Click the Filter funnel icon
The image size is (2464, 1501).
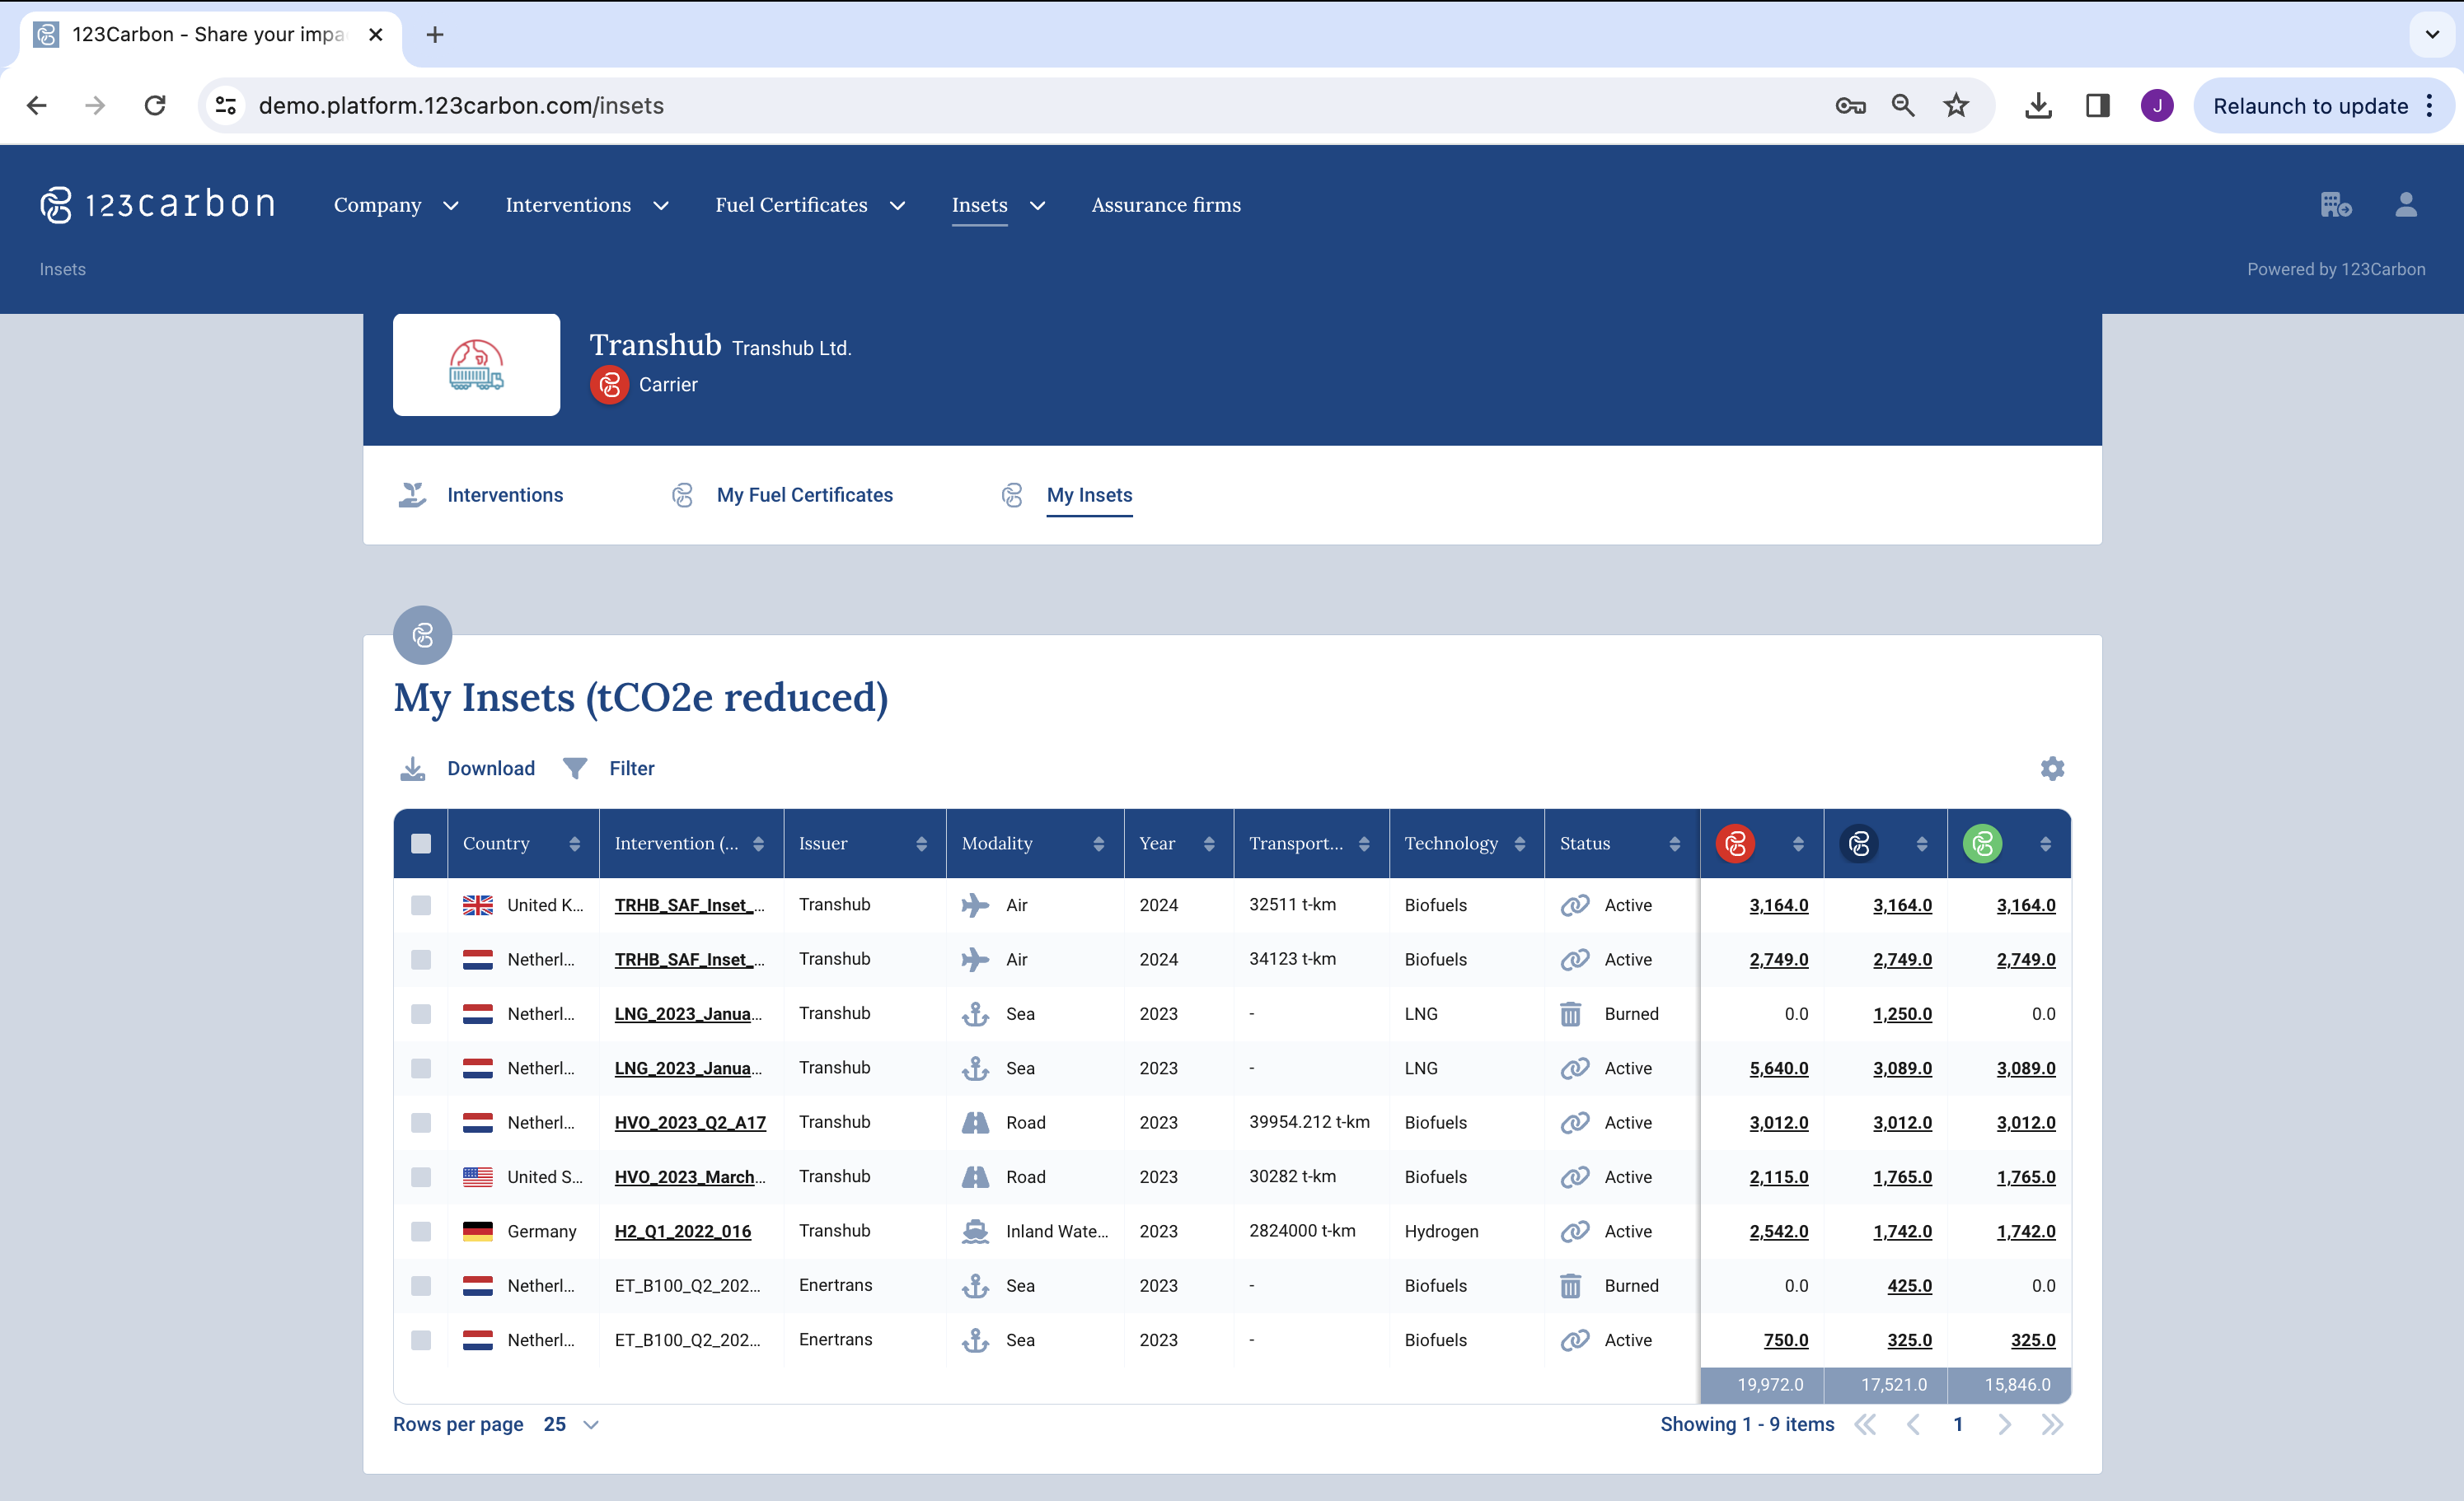click(575, 768)
